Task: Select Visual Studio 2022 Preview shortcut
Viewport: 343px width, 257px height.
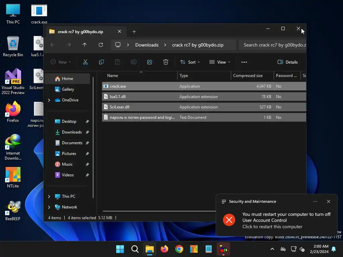Action: point(13,82)
